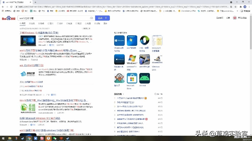Click the user avatar in Baidu header
Viewport: 252px width, 141px height.
(235, 18)
